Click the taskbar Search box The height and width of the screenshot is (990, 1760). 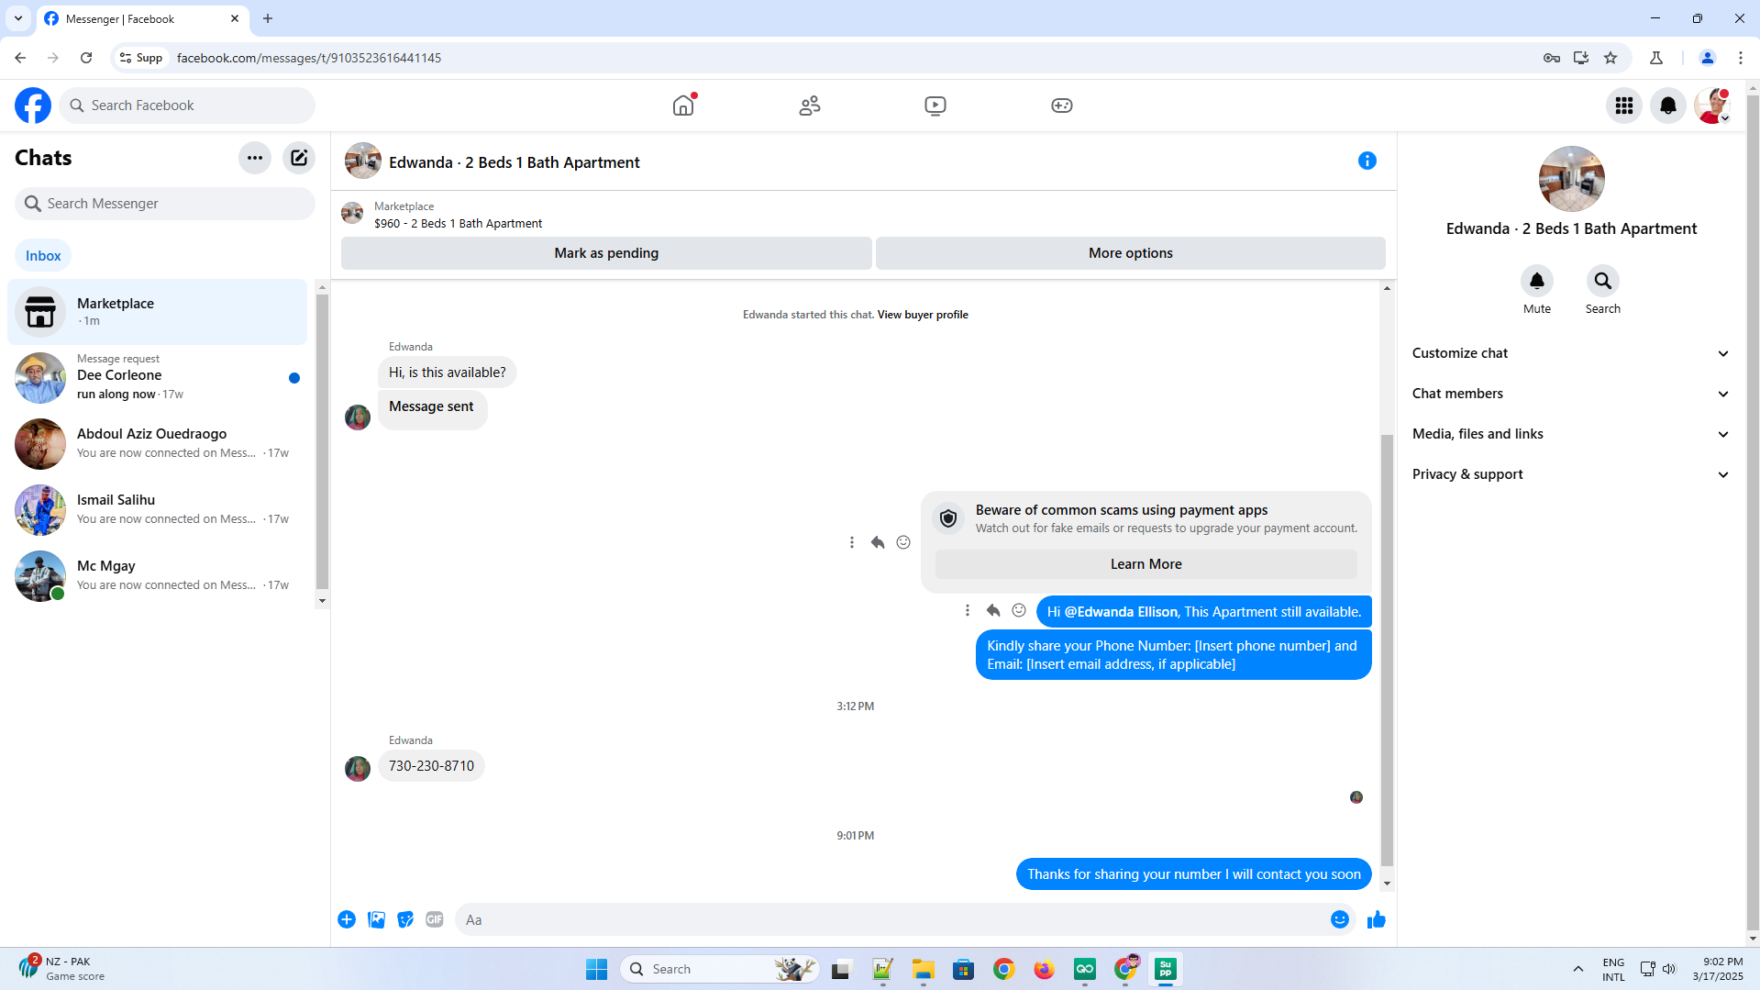pos(719,969)
